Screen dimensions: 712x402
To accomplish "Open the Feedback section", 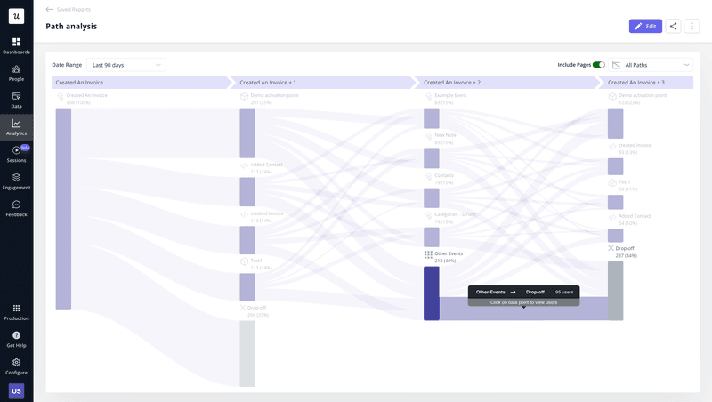I will [x=16, y=209].
